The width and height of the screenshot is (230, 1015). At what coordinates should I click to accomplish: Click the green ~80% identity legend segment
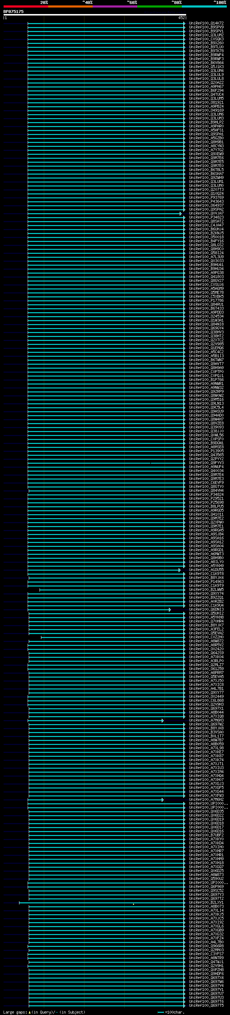pyautogui.click(x=160, y=6)
